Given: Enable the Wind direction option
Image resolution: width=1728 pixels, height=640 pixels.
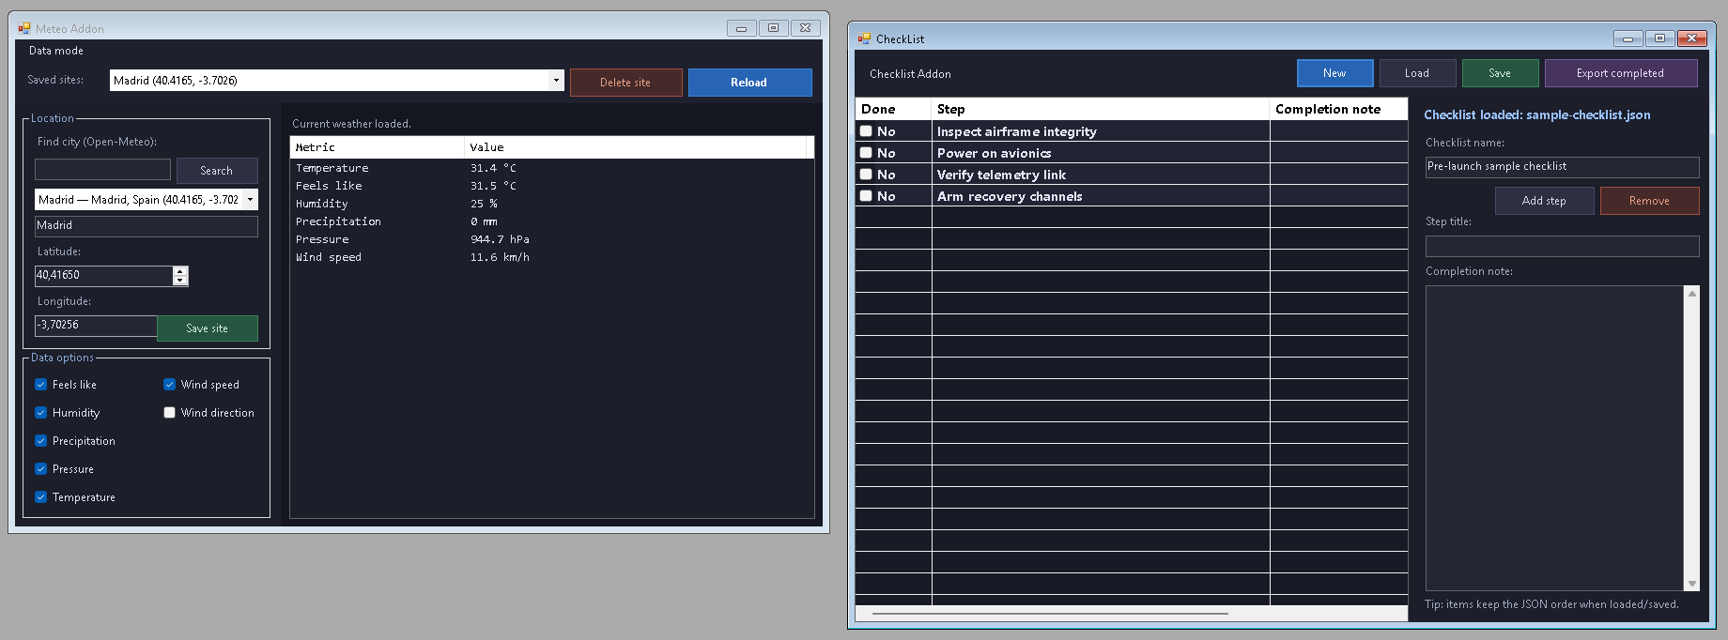Looking at the screenshot, I should point(169,413).
